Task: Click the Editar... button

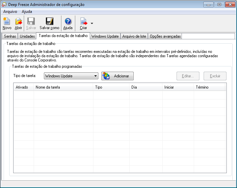Action: [x=188, y=76]
